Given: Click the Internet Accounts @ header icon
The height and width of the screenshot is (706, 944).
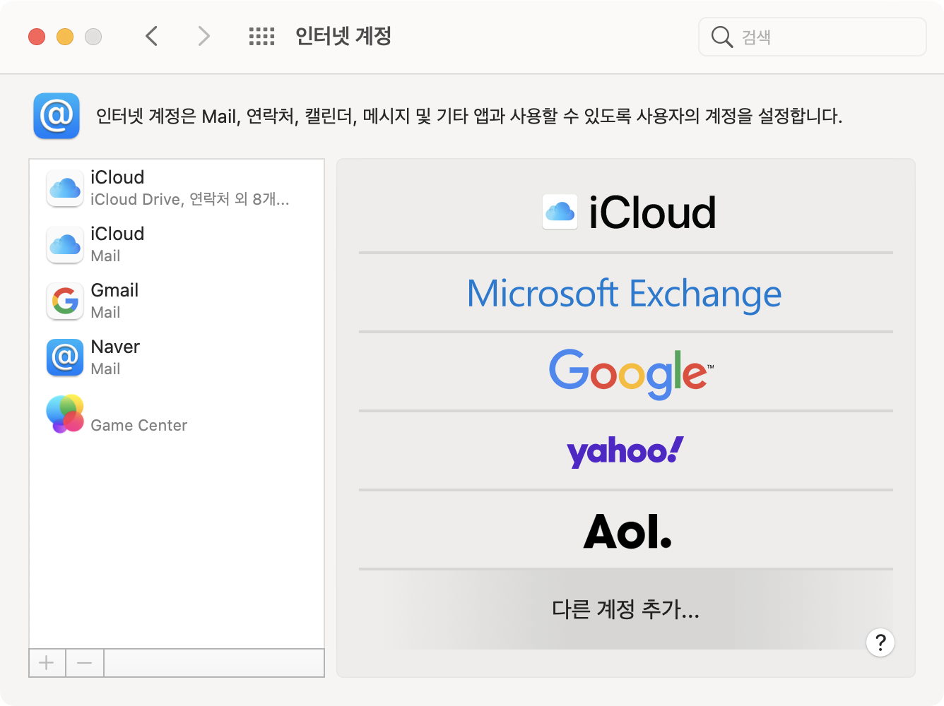Looking at the screenshot, I should click(x=57, y=116).
